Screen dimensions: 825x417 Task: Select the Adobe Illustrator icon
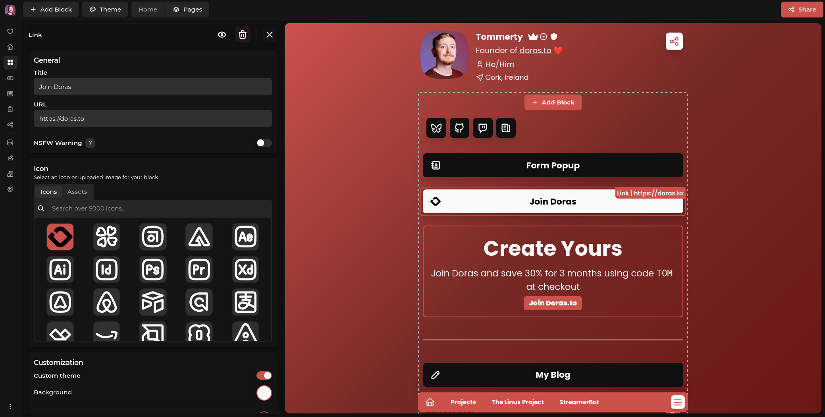[60, 270]
